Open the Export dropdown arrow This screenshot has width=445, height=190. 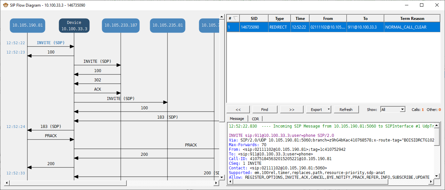[x=329, y=110]
